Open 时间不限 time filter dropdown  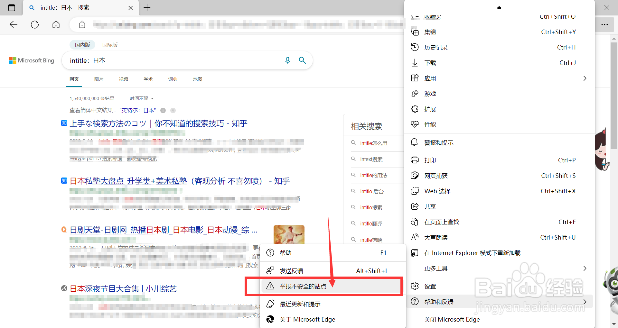pos(142,98)
